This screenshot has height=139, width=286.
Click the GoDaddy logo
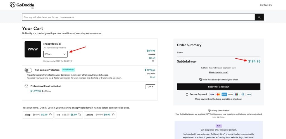click(22, 5)
